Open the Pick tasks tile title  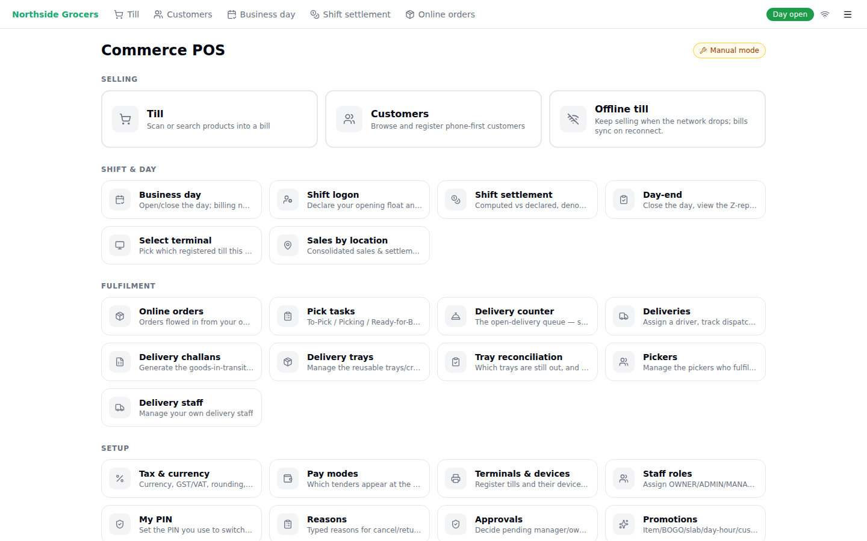(331, 311)
